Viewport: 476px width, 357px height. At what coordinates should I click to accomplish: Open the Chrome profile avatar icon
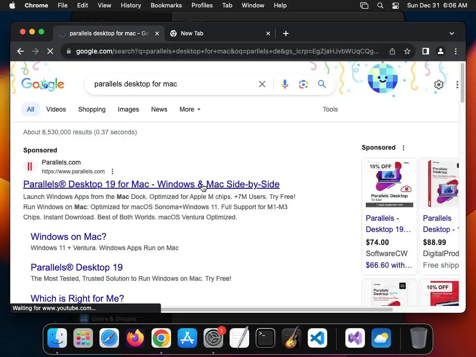(x=441, y=51)
